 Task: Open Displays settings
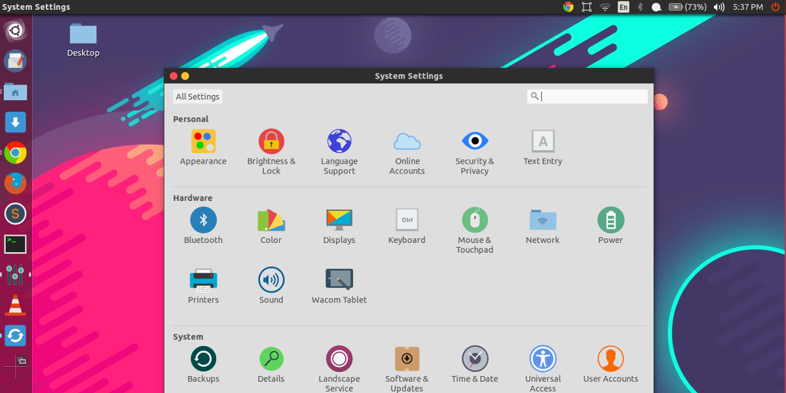[339, 226]
